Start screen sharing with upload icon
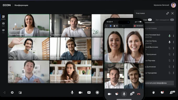This screenshot has height=100, width=178. click(89, 92)
